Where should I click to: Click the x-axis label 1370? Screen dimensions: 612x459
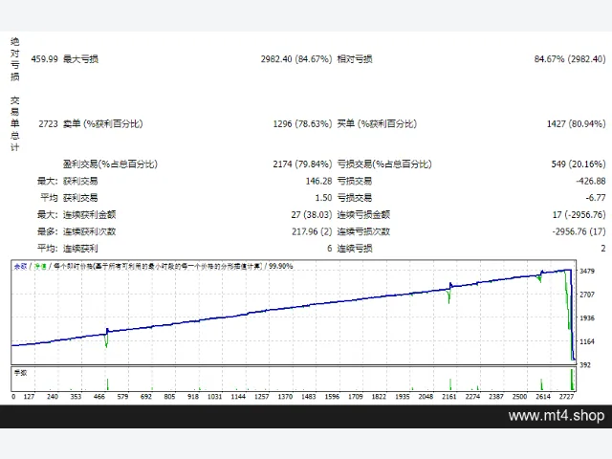[285, 397]
